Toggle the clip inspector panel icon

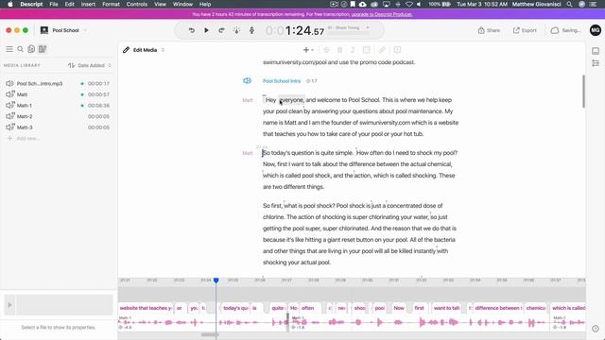coord(596,51)
